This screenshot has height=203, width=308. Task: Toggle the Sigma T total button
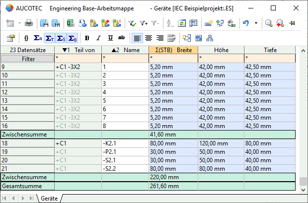coord(49,38)
